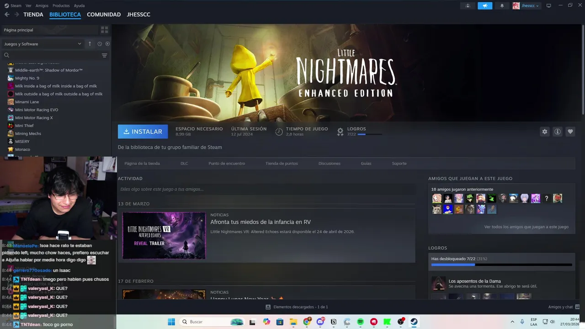Switch library to grid view icon

pyautogui.click(x=105, y=30)
